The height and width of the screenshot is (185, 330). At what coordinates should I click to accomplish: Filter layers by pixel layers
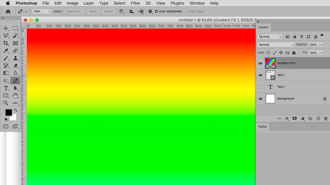click(x=287, y=37)
